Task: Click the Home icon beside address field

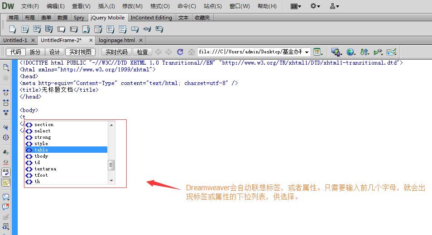Action: pos(192,52)
